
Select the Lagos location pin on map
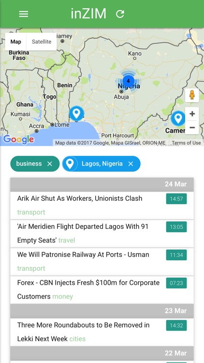coord(76,113)
